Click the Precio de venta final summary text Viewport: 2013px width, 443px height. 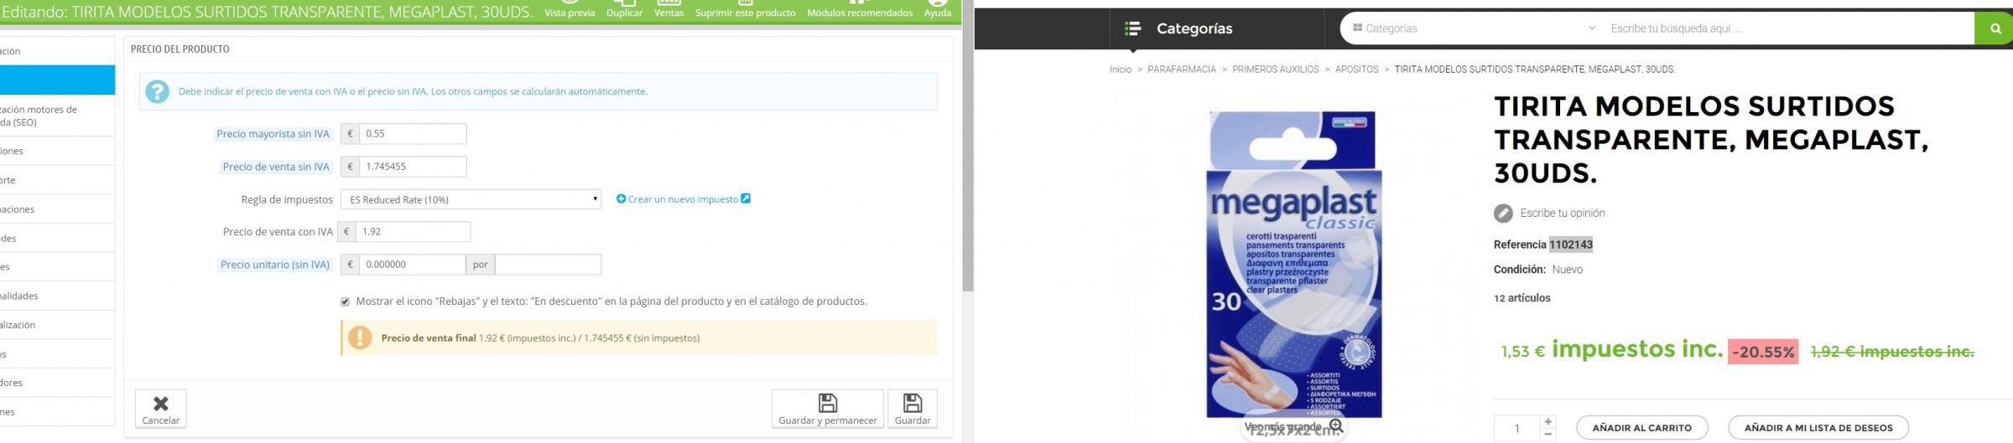[540, 338]
